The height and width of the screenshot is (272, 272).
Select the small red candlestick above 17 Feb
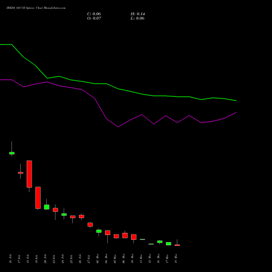pyautogui.click(x=21, y=173)
